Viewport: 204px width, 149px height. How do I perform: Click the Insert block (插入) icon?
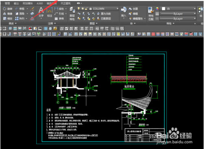click(x=124, y=12)
